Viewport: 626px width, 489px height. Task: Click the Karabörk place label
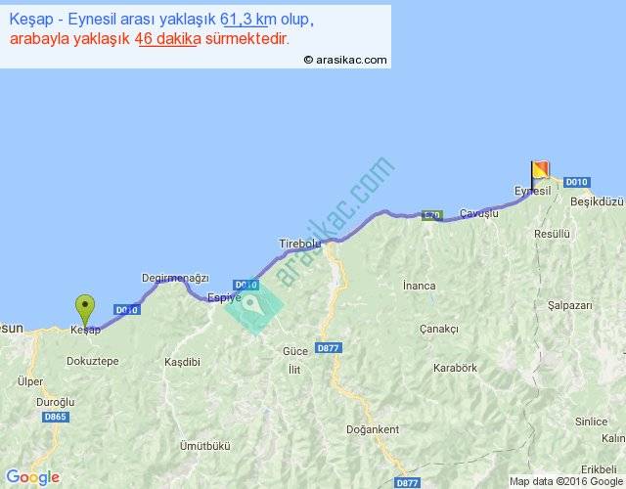[x=457, y=369]
